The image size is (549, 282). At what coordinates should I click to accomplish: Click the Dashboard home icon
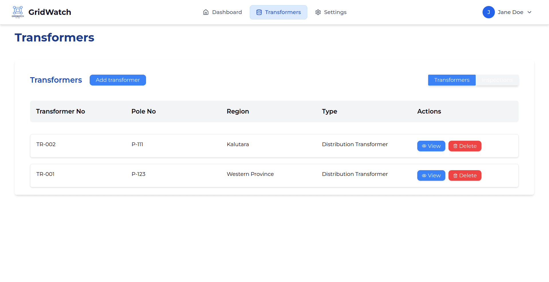click(x=206, y=12)
